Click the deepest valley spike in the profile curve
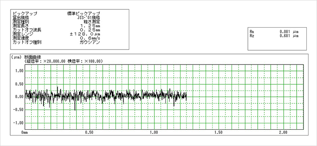The image size is (317, 146). pos(75,109)
